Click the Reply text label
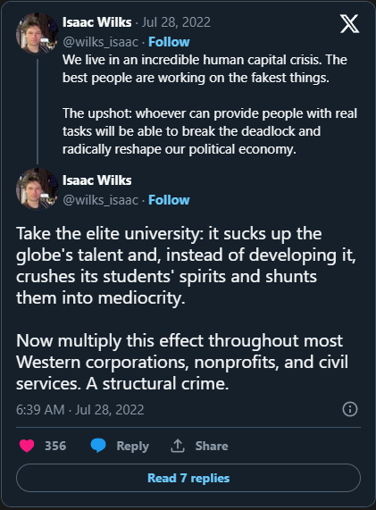Image resolution: width=376 pixels, height=510 pixels. 133,446
